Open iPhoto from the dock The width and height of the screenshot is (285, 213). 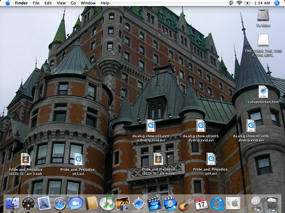(x=123, y=204)
